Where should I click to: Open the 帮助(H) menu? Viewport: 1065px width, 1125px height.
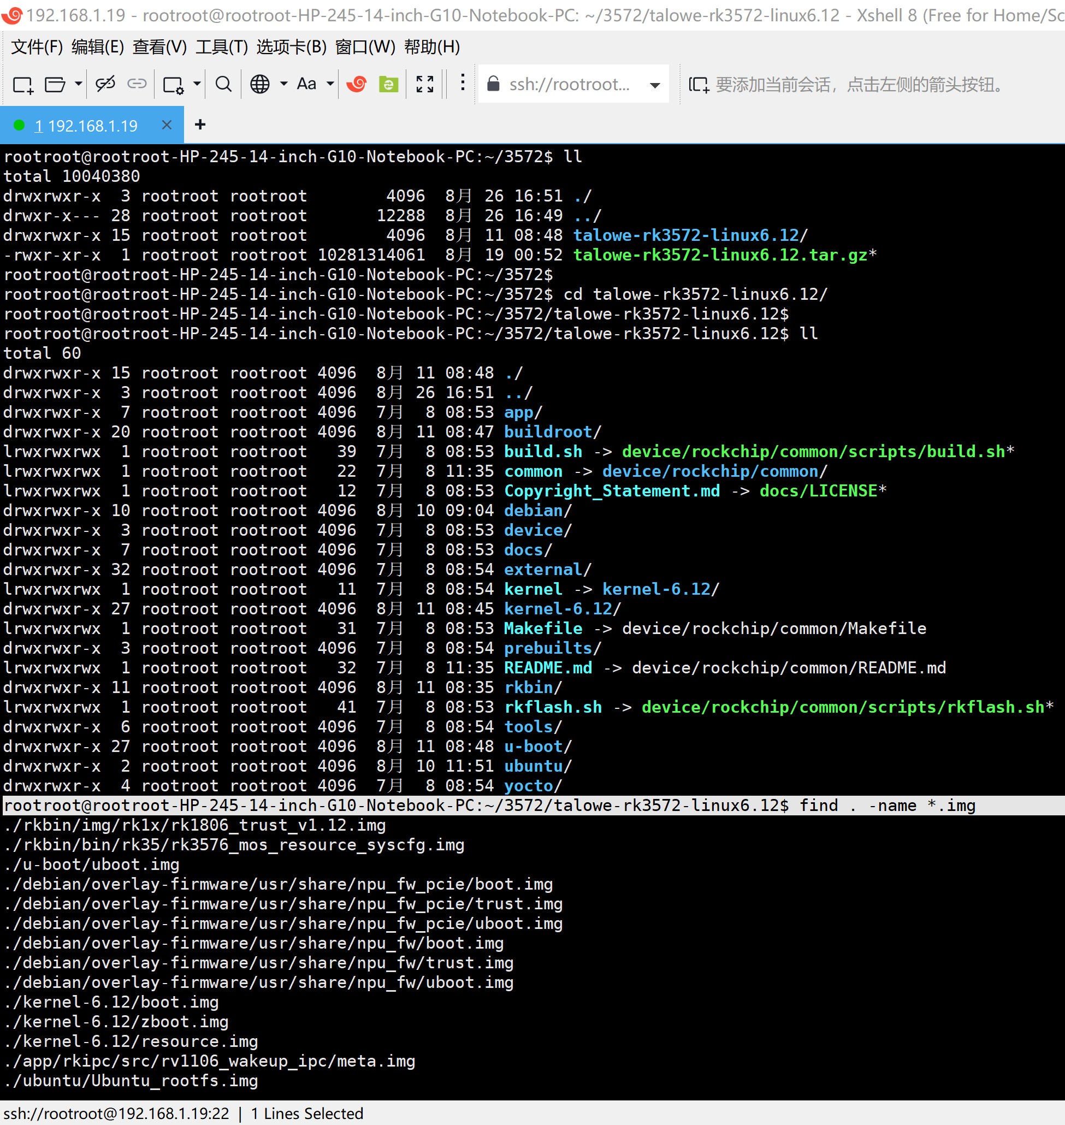pyautogui.click(x=431, y=47)
